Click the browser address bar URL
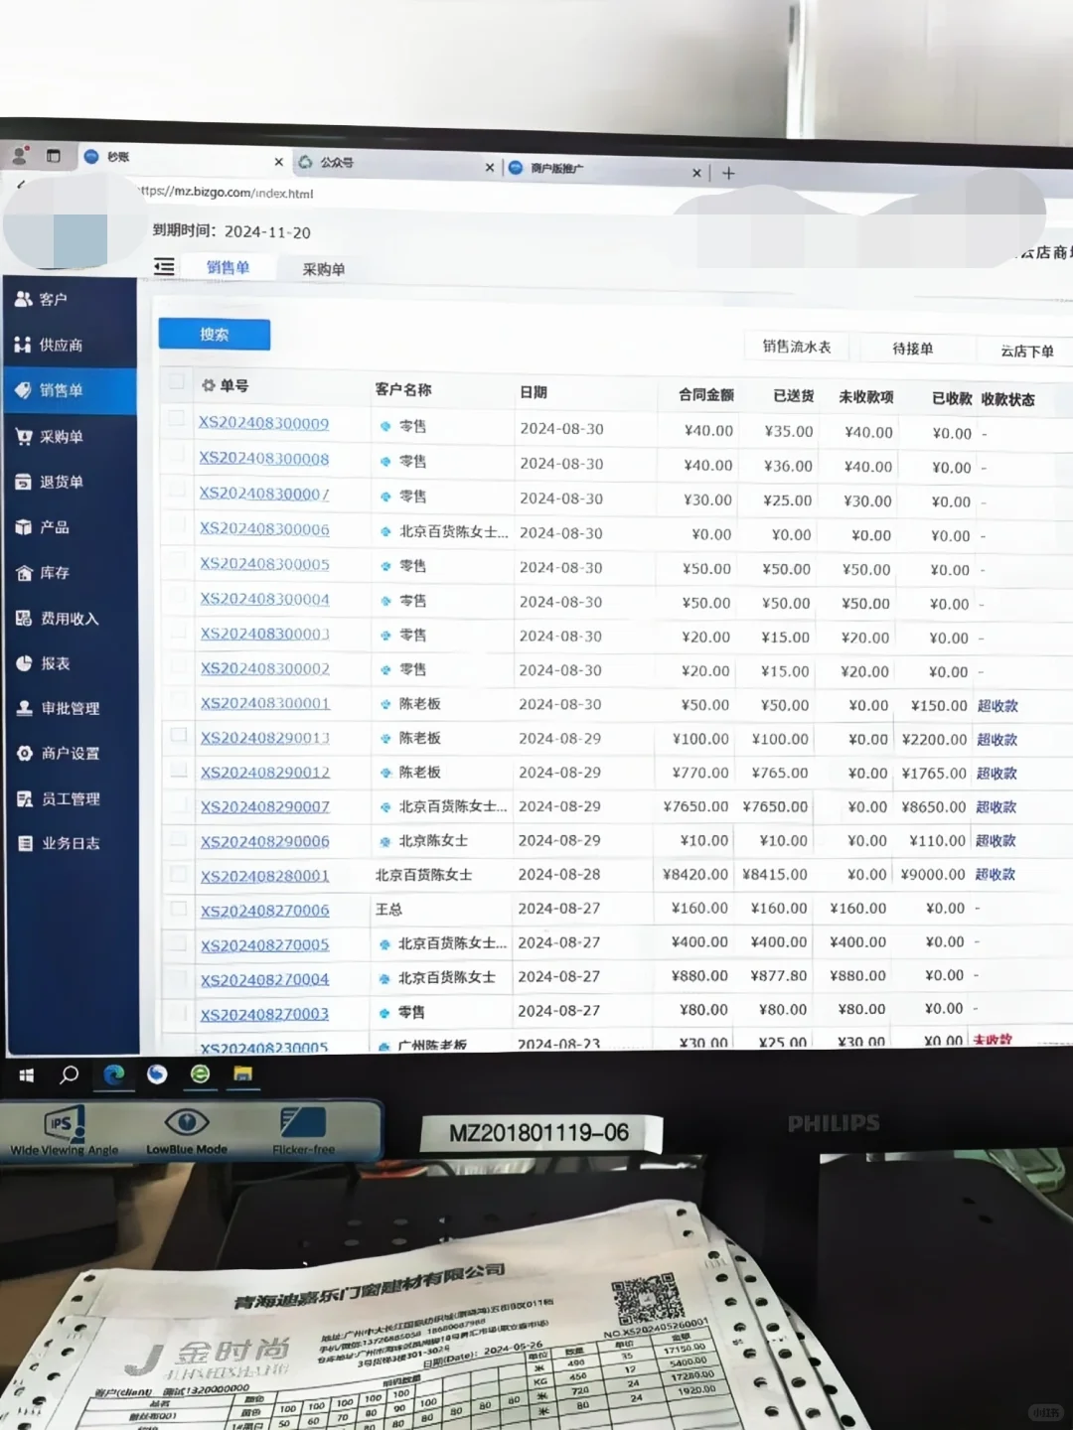Screen dimensions: 1073x1430 (x=227, y=193)
